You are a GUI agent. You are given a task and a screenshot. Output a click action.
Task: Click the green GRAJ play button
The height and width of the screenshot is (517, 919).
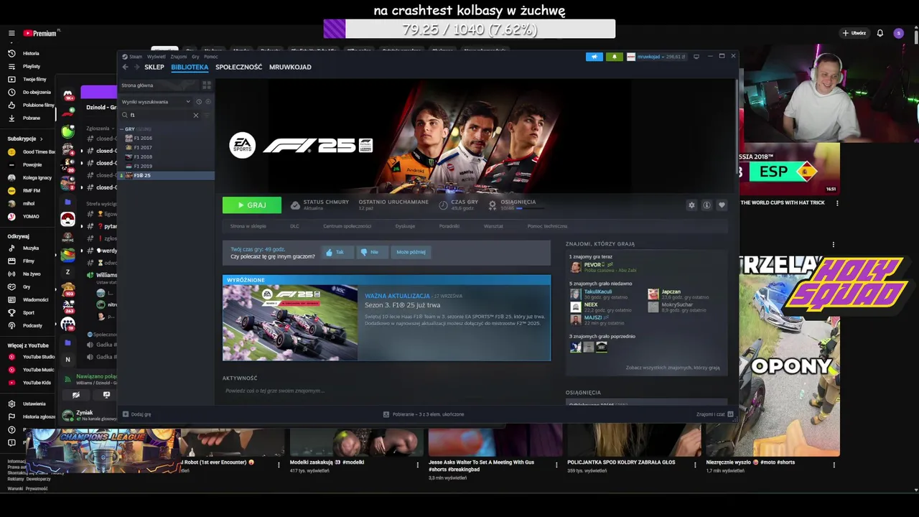click(252, 205)
